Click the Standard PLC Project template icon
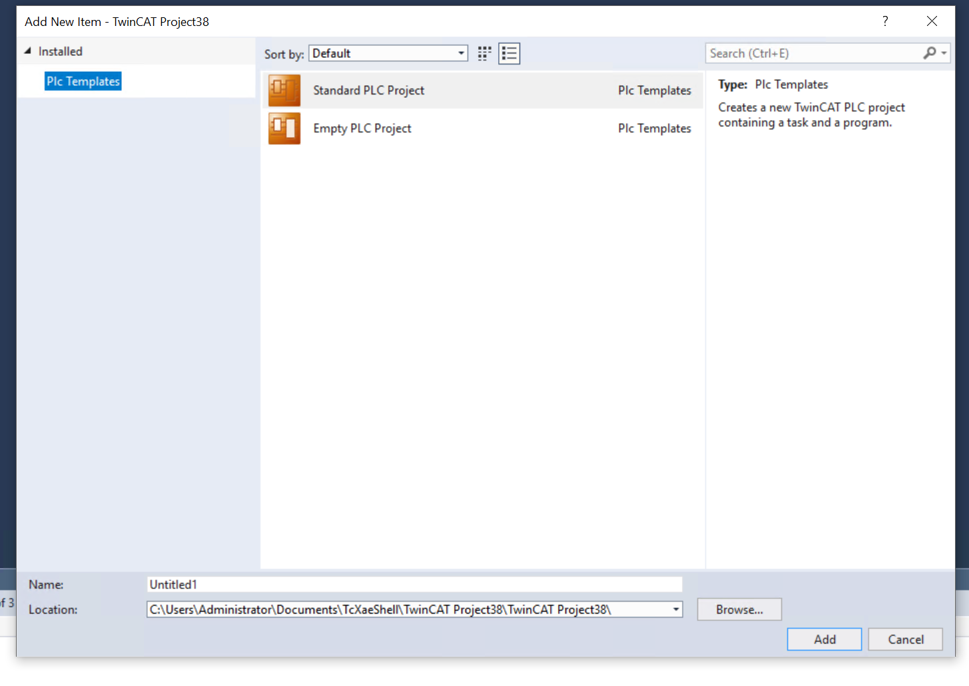This screenshot has width=969, height=686. coord(284,90)
